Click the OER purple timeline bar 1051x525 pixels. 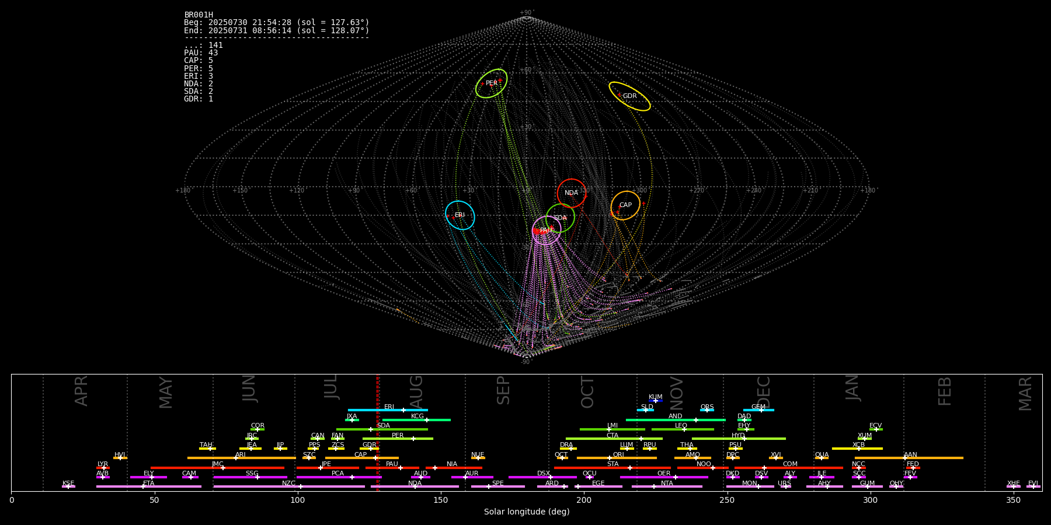664,477
